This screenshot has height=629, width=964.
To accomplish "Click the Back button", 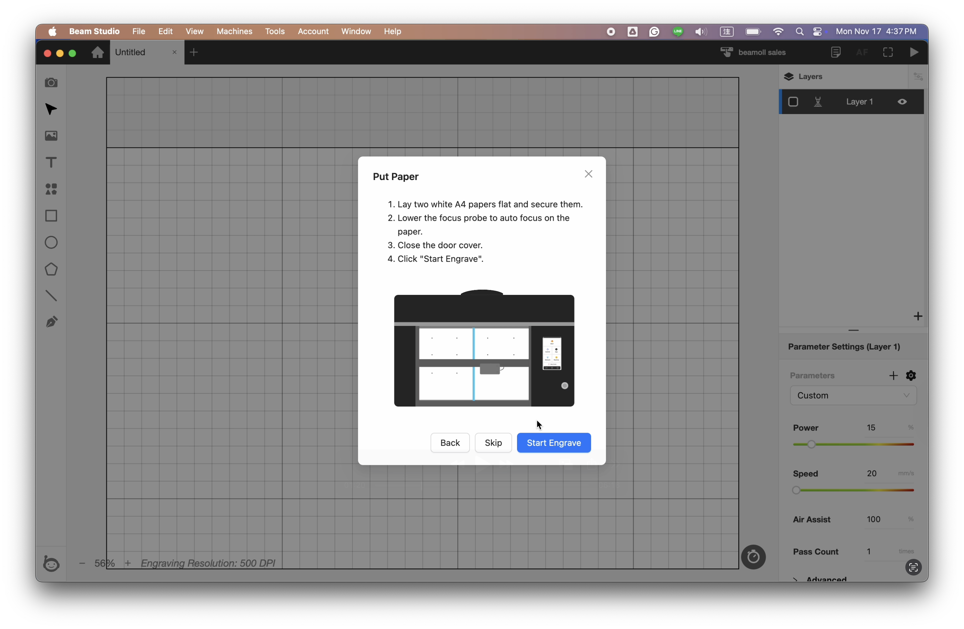I will coord(449,443).
